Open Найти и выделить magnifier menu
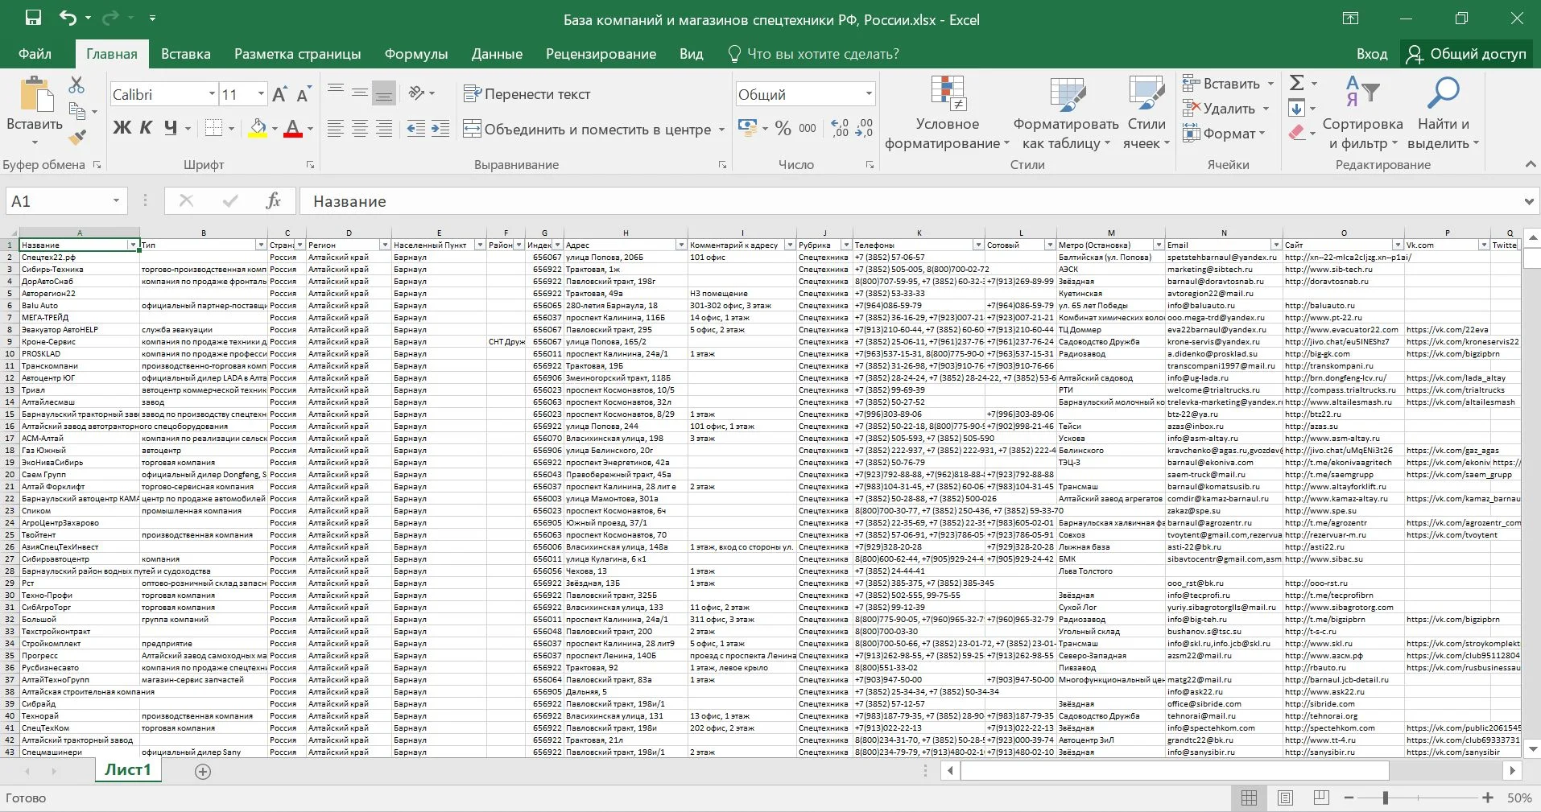The image size is (1541, 812). click(1443, 113)
